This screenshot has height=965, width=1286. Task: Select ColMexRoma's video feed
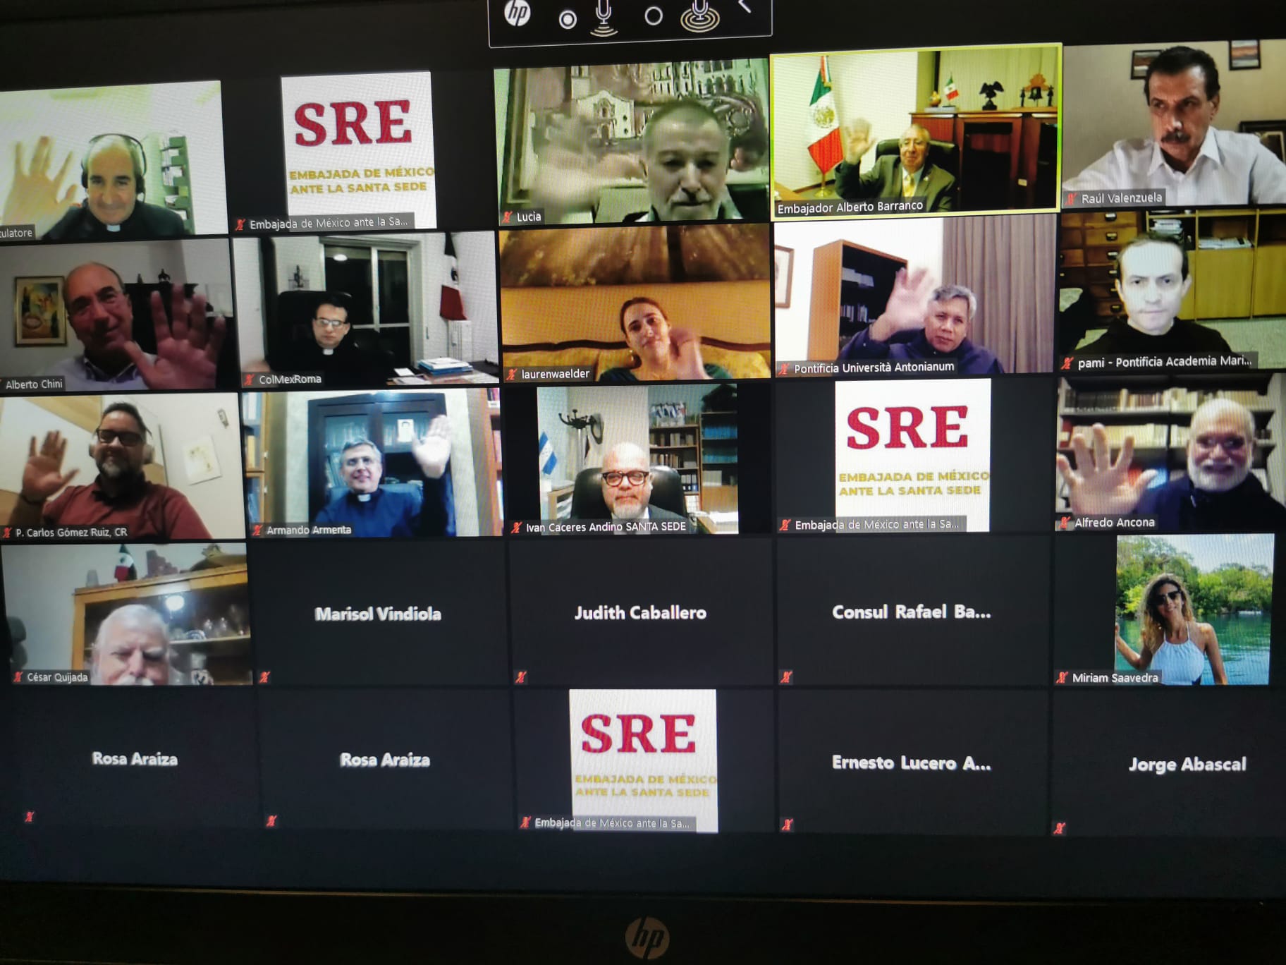point(367,310)
